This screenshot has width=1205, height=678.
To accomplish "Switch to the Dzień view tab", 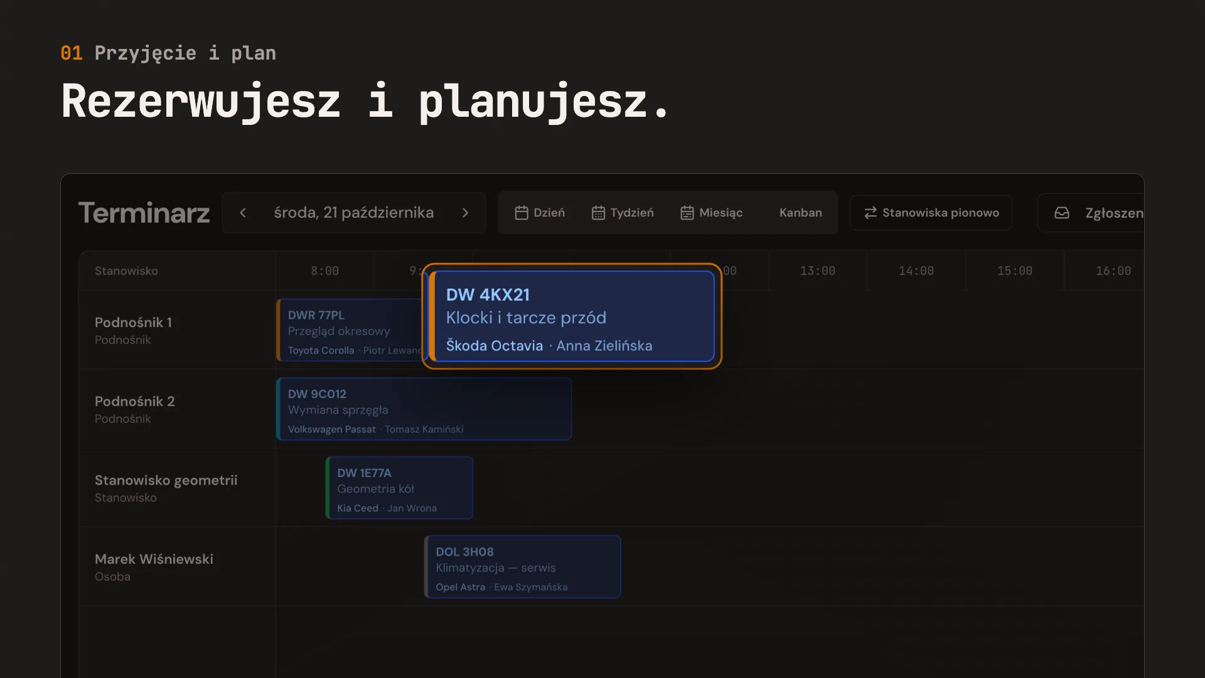I will (540, 213).
